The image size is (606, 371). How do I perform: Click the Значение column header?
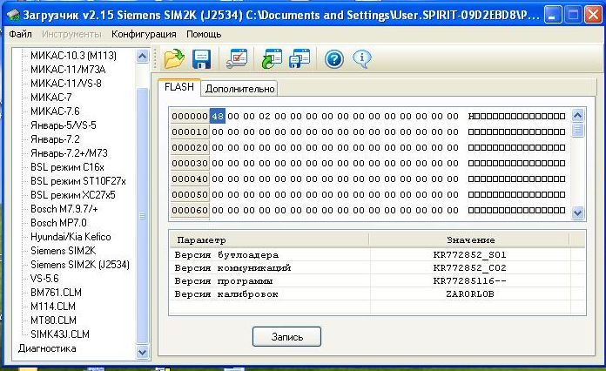point(469,240)
